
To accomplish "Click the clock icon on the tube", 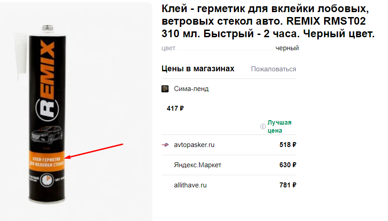I will tap(45, 180).
